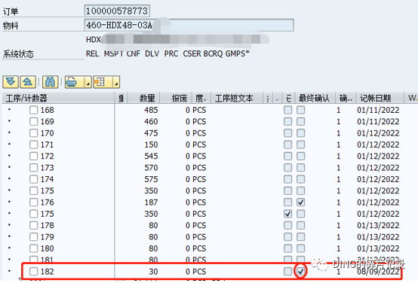Select the quantity cell 30 in row 182
Screen dimensions: 418x283
tap(153, 272)
